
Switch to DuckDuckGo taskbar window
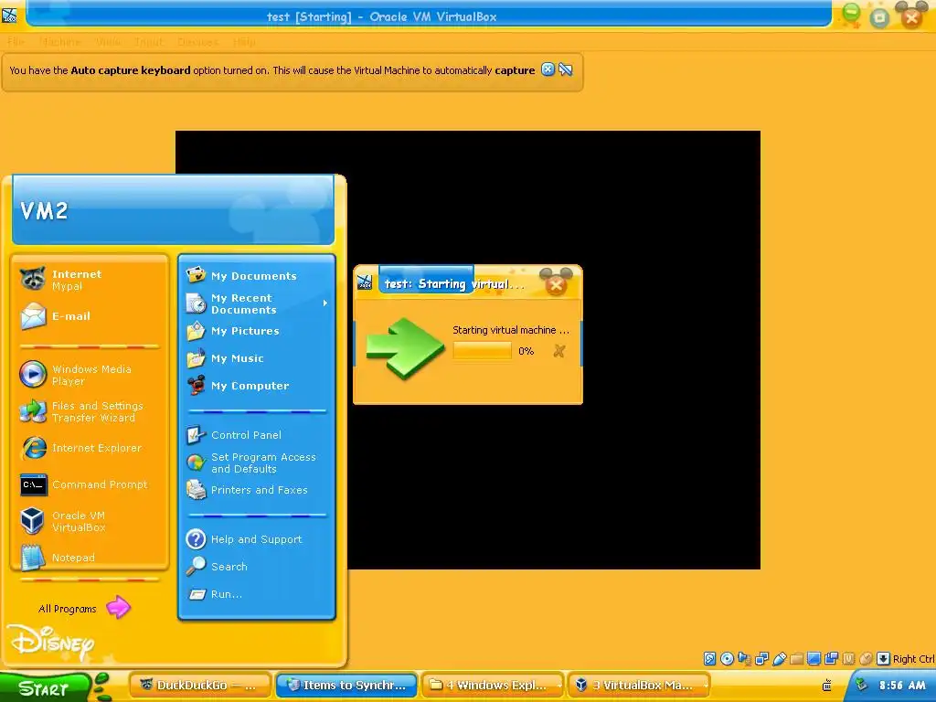coord(200,685)
